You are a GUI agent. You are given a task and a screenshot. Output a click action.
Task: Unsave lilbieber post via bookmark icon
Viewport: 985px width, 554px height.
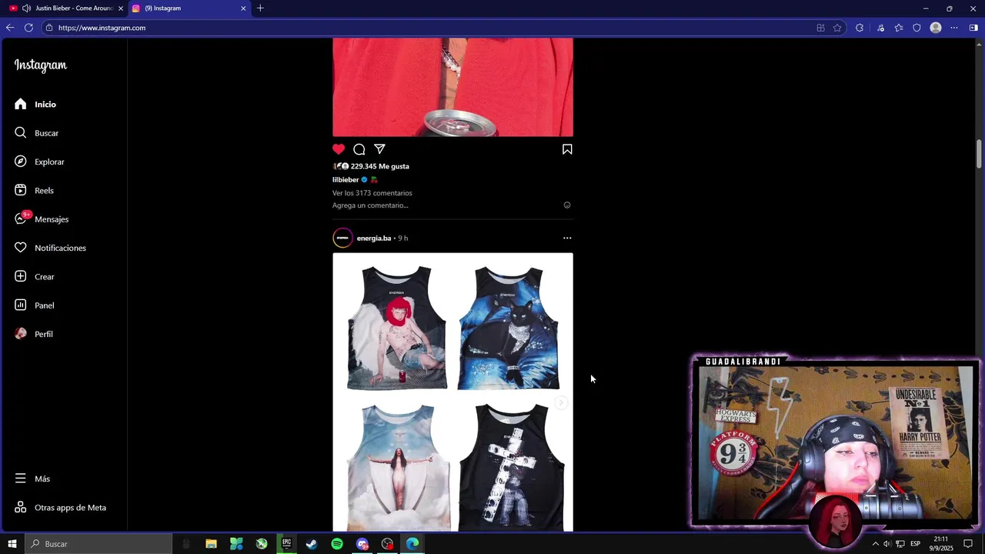point(567,149)
